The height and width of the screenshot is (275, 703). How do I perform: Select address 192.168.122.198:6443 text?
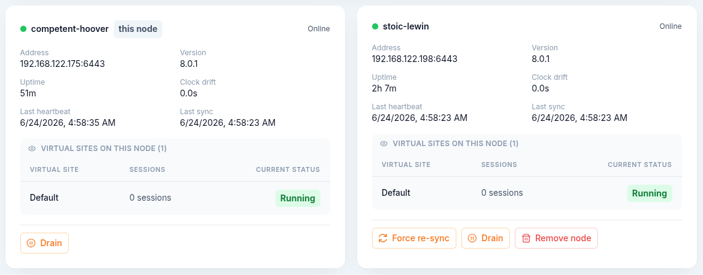(415, 58)
